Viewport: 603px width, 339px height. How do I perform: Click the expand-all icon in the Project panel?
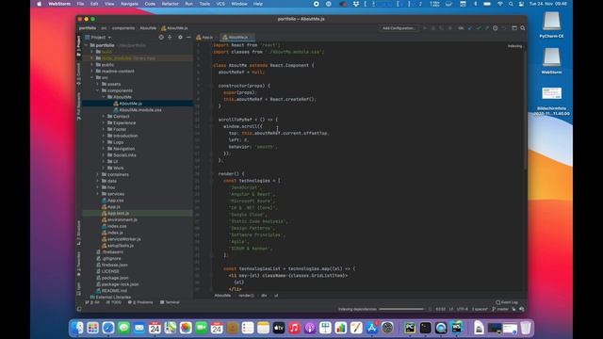click(170, 38)
